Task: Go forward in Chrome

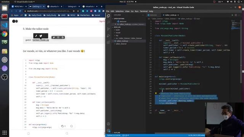Action: 16,11
